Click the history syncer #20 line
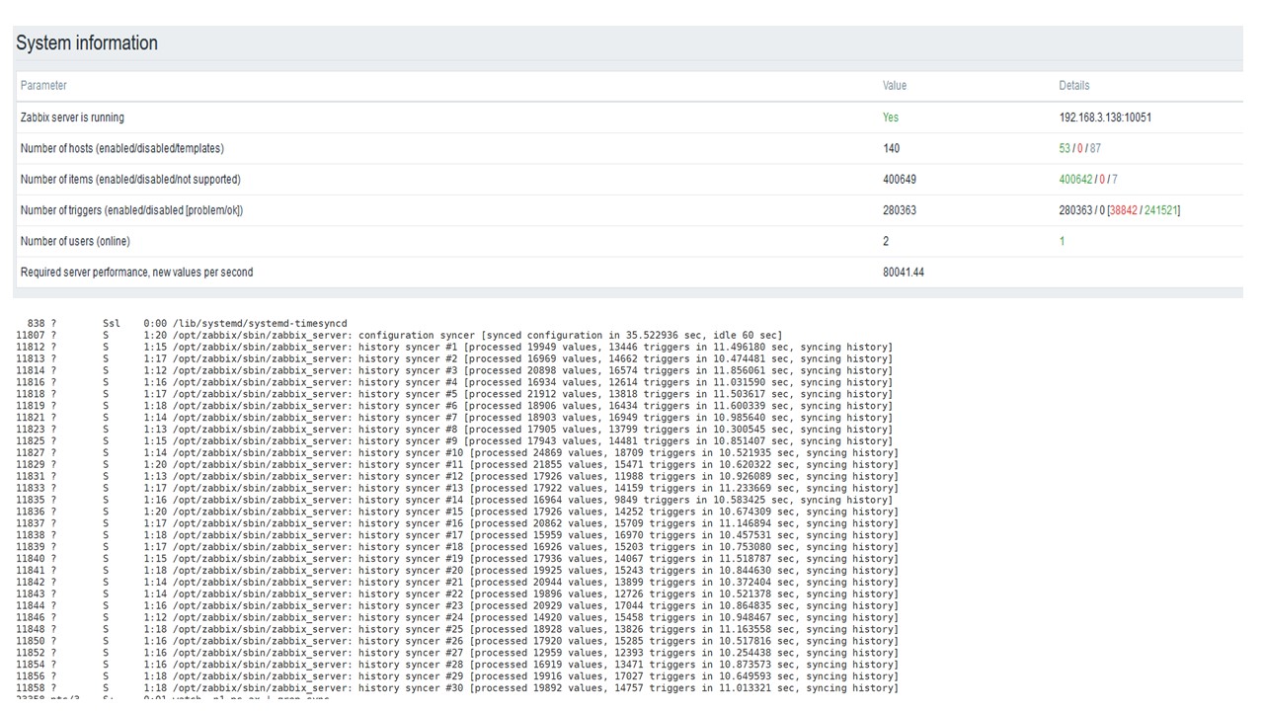1264x711 pixels. coord(457,571)
